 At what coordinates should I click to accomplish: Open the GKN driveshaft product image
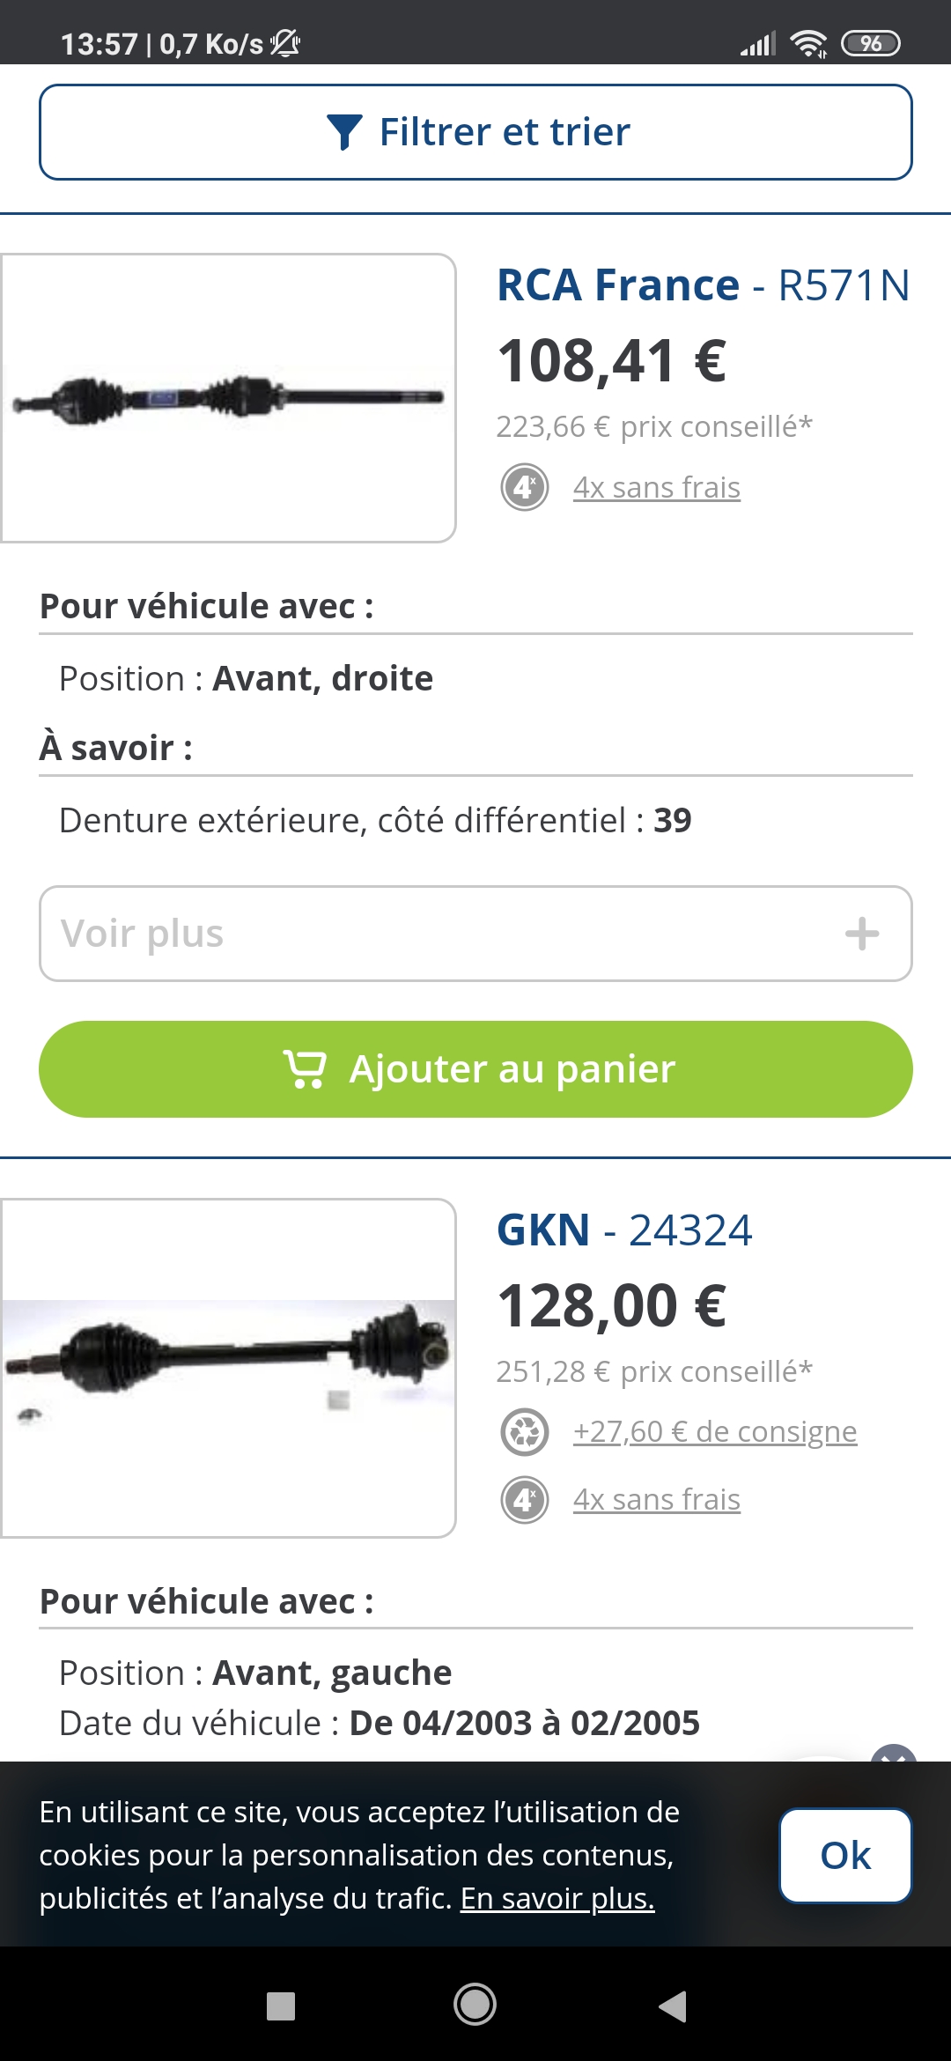point(228,1368)
